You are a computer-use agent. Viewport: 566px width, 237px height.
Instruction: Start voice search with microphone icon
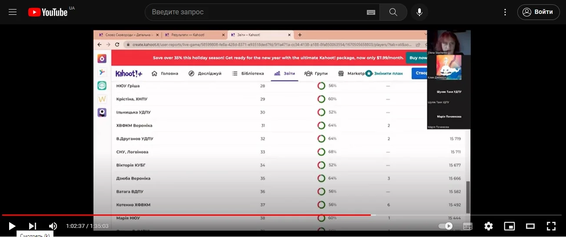click(420, 12)
